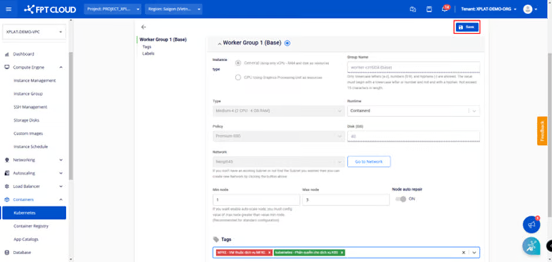Click the notification bell icon
Screen dimensions: 552x262
tap(445, 9)
